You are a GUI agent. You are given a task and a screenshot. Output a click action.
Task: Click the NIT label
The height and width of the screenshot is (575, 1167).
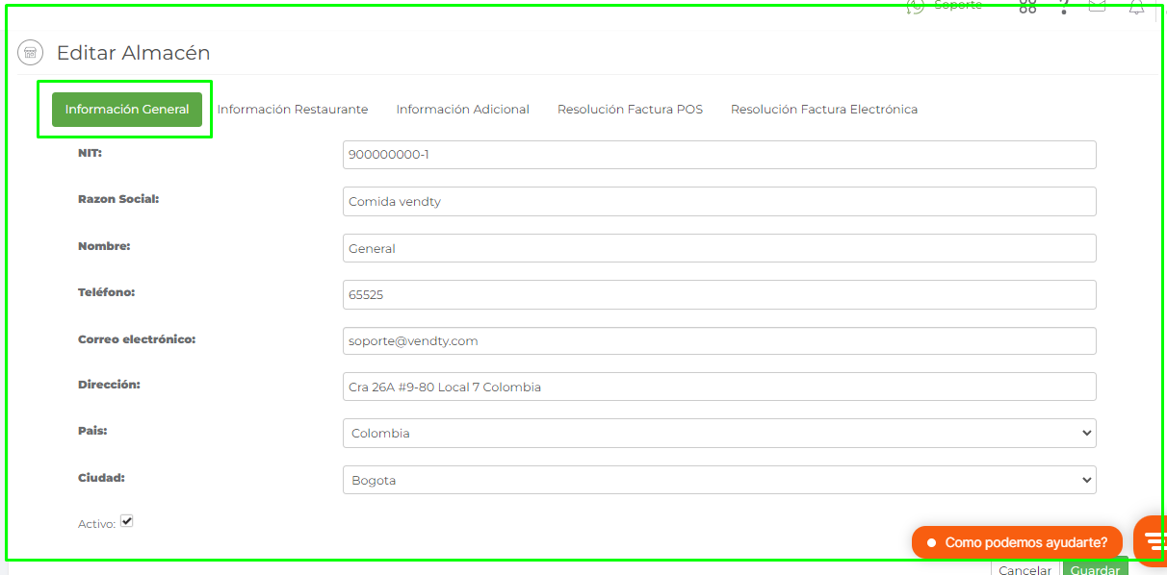click(x=90, y=152)
